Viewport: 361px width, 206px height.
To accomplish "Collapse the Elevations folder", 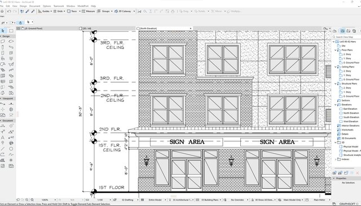I will pyautogui.click(x=336, y=105).
